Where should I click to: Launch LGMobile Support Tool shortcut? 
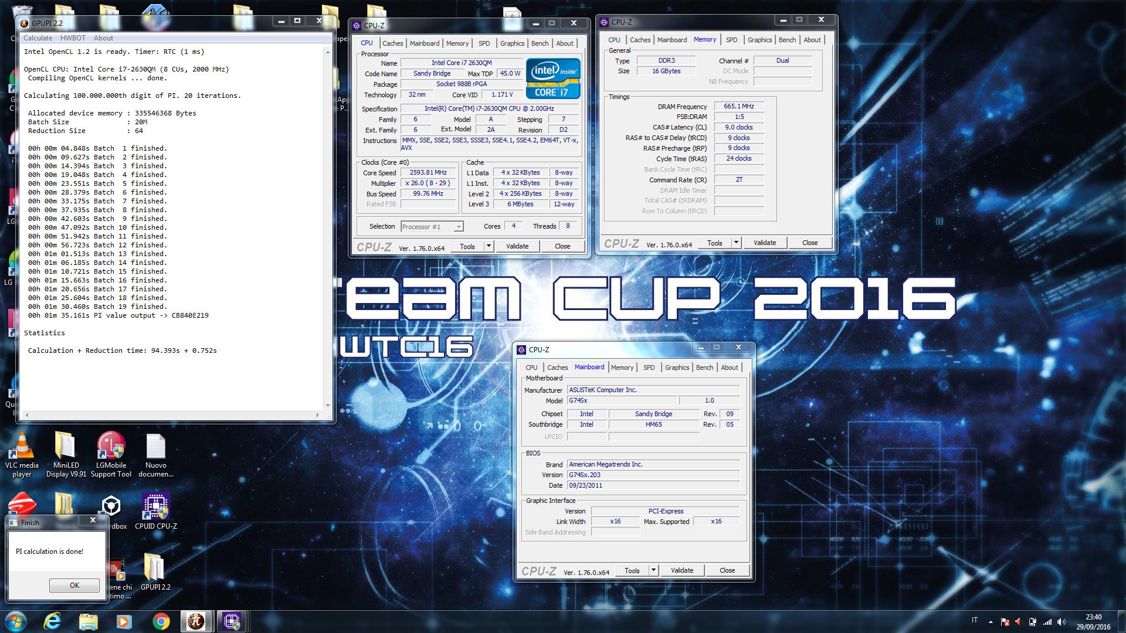point(111,455)
